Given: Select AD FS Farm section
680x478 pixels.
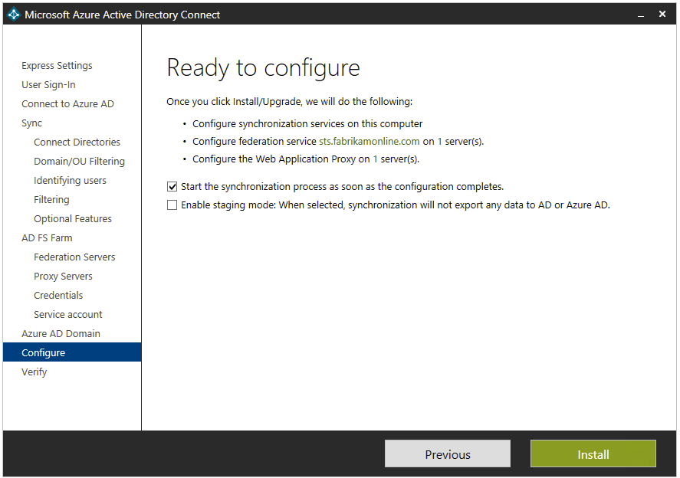Looking at the screenshot, I should click(47, 238).
